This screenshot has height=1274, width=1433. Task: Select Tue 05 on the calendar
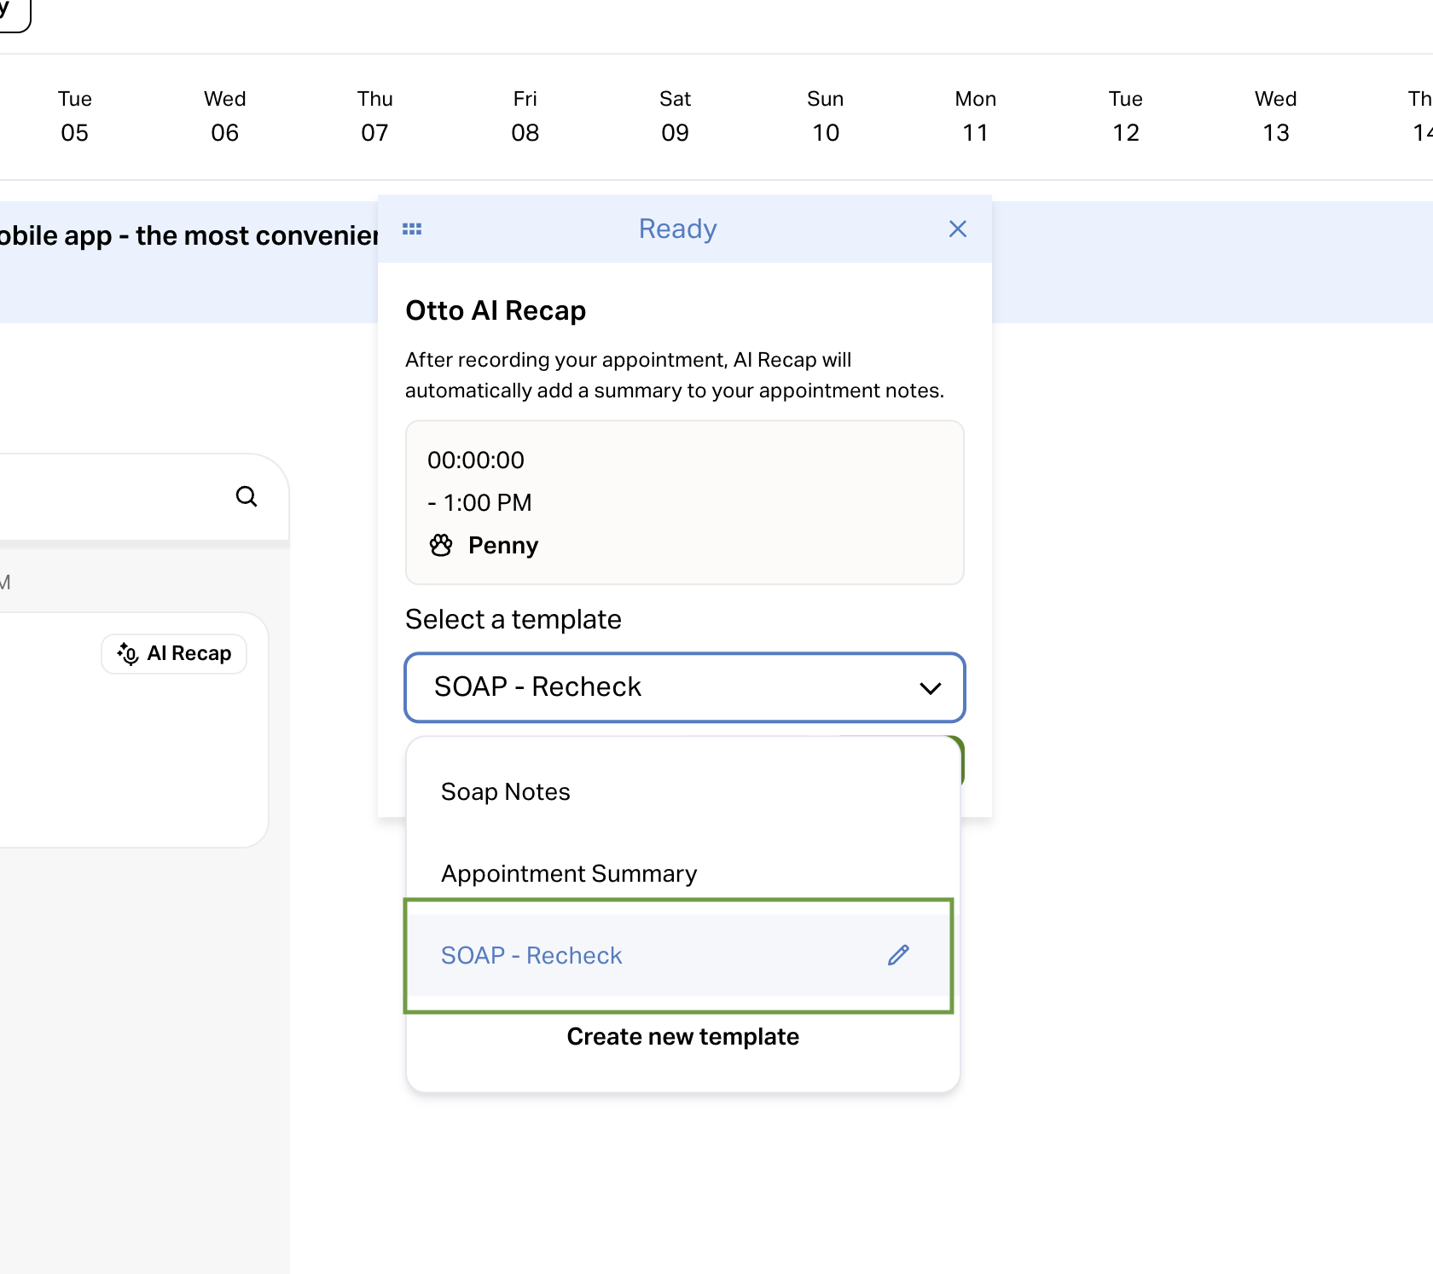pyautogui.click(x=75, y=116)
